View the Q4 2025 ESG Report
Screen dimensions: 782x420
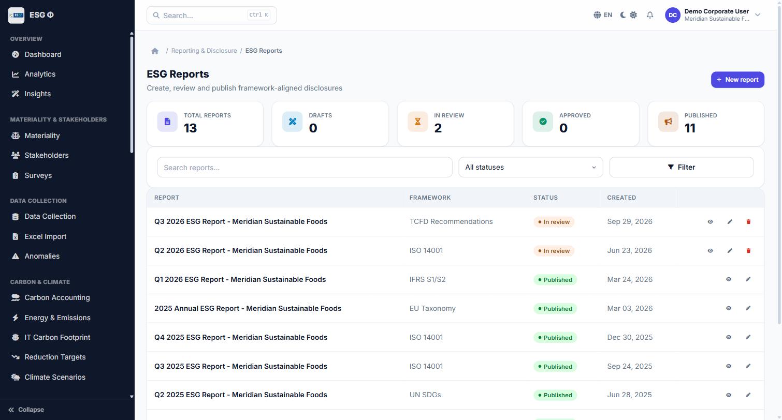click(729, 337)
